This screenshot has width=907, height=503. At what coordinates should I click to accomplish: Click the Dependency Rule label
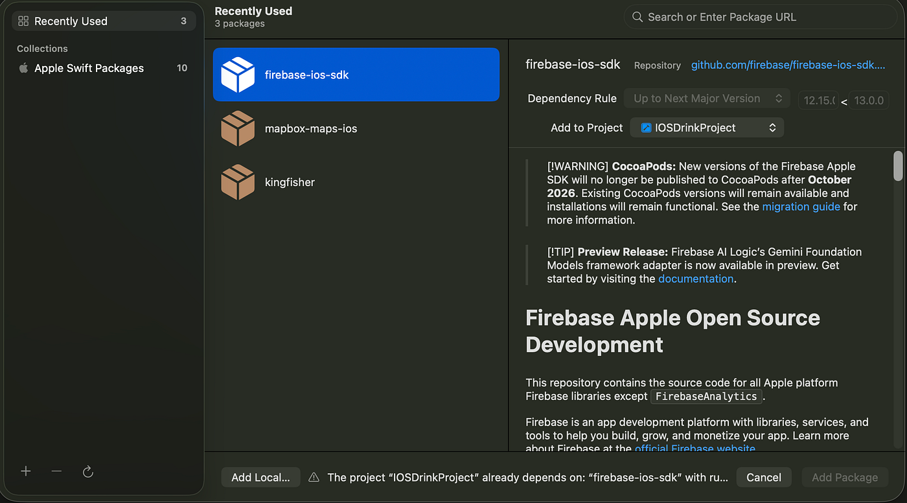(572, 99)
